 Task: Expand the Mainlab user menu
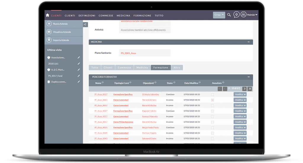point(249,15)
